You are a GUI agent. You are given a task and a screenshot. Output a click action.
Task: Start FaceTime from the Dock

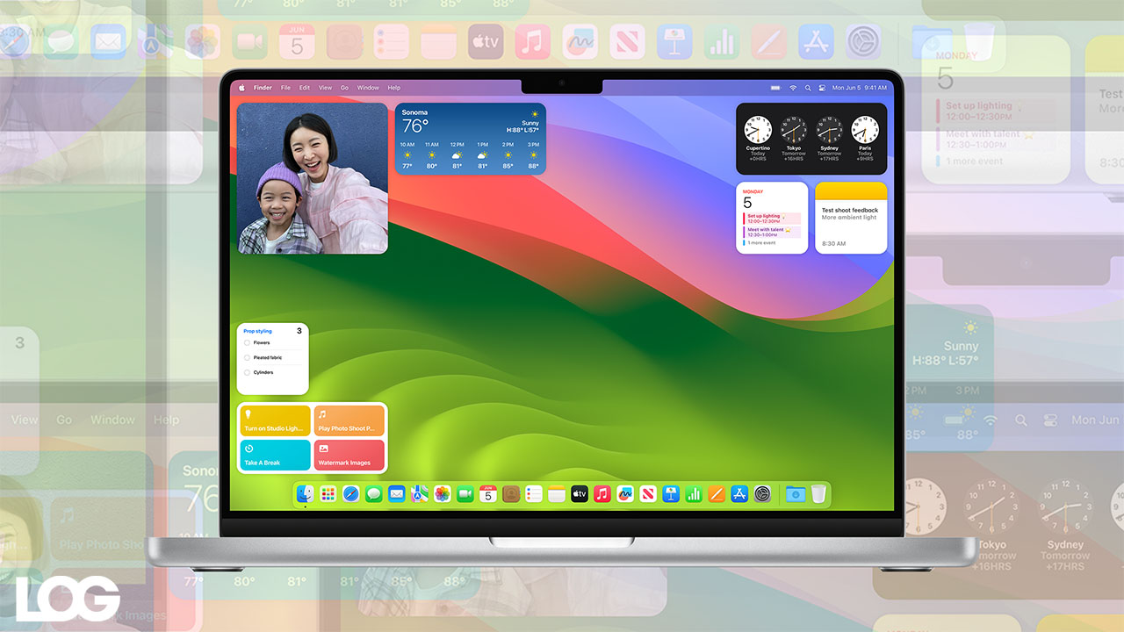pos(465,494)
